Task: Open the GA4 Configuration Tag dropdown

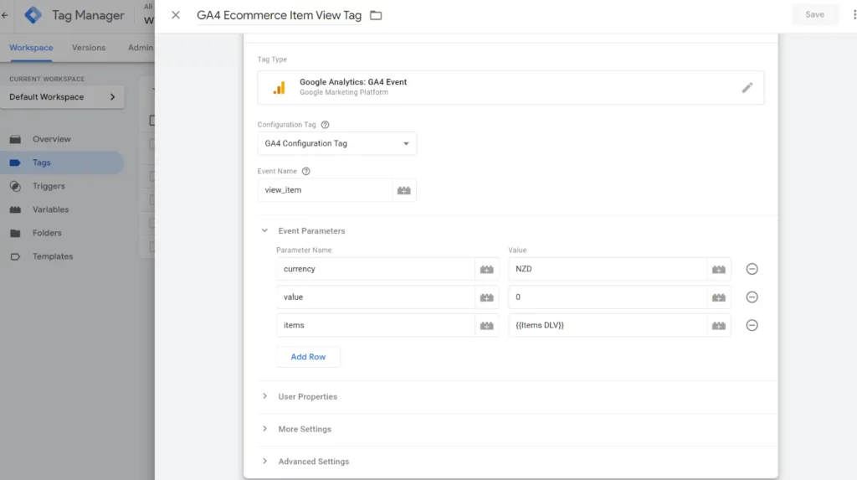Action: [x=337, y=143]
